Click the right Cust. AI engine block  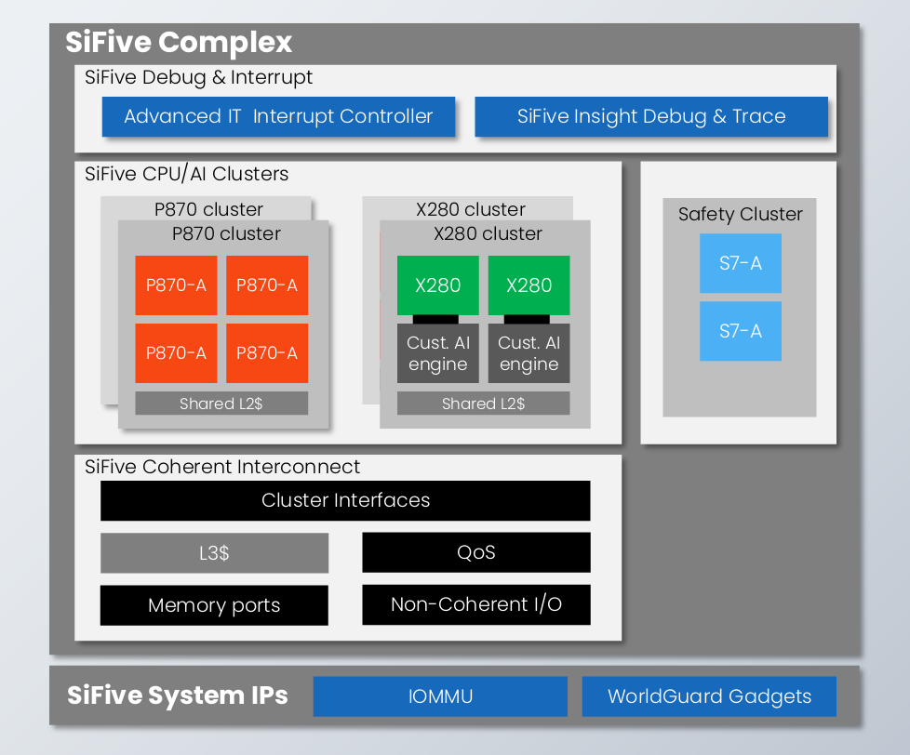tap(529, 353)
